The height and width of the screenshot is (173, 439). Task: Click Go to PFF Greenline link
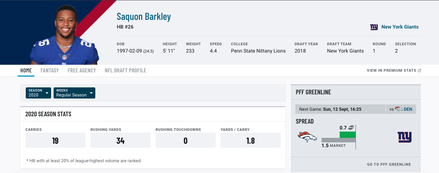coord(389,164)
